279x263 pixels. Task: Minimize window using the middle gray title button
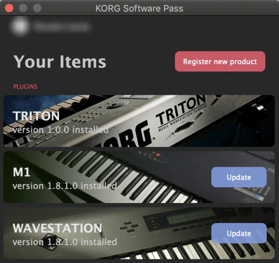tap(23, 8)
